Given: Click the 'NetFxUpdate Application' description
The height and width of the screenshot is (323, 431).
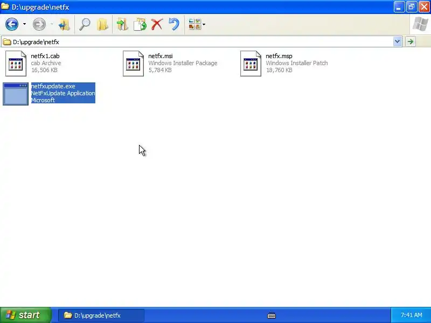Looking at the screenshot, I should [x=63, y=93].
